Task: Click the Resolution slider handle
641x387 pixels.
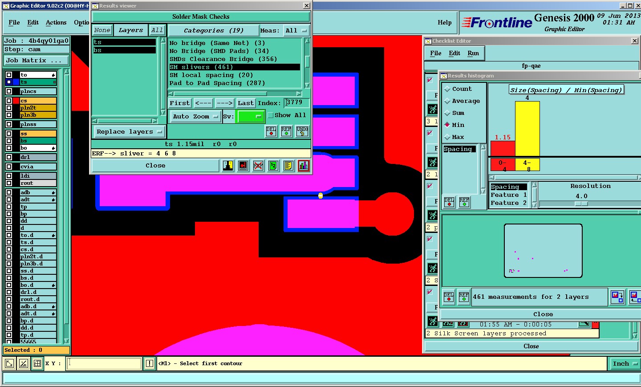Action: coord(581,204)
